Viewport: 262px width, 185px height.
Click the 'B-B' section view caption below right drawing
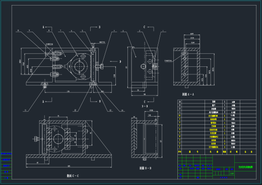tap(145, 168)
